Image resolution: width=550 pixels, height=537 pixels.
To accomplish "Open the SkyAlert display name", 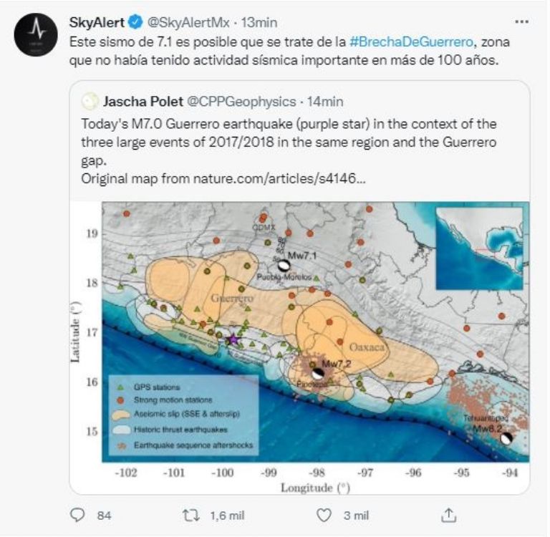I will pos(97,22).
